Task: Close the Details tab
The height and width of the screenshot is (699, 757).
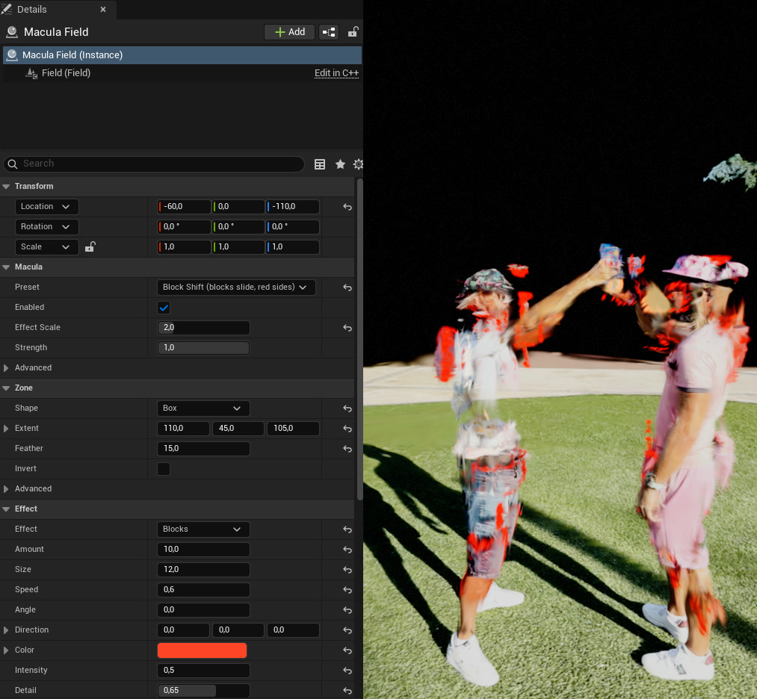Action: click(x=103, y=10)
